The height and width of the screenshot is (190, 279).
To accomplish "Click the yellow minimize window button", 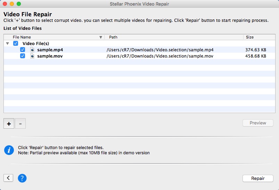I will tap(12, 4).
